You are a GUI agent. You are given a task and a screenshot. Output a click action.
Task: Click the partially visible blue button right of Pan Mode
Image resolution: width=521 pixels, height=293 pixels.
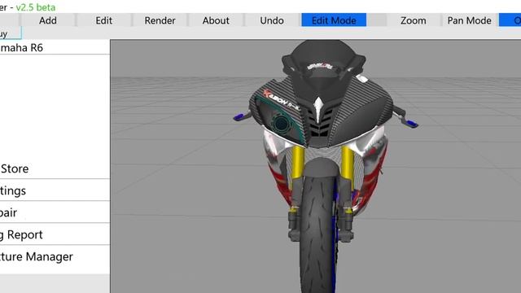pyautogui.click(x=510, y=20)
